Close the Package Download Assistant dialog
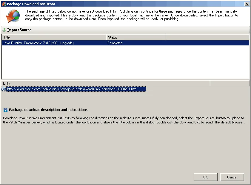 point(247,4)
